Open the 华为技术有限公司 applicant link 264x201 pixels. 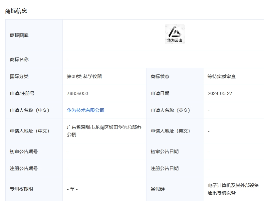[x=86, y=110]
